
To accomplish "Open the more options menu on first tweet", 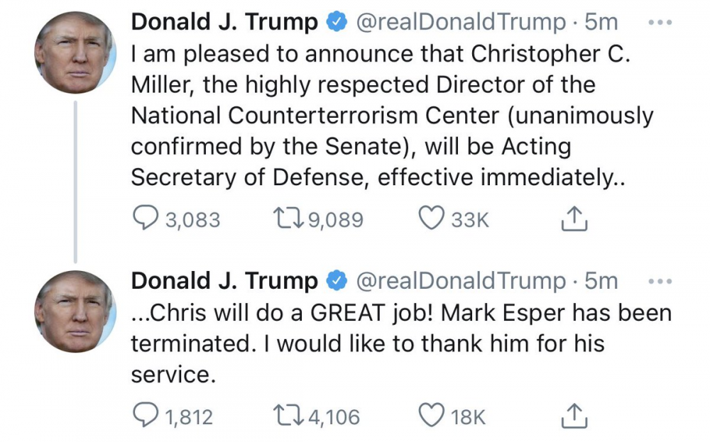I will click(660, 23).
